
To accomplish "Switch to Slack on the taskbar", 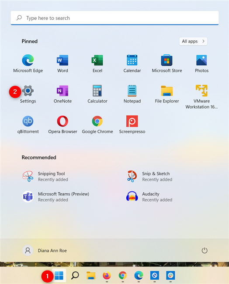I will [170, 276].
